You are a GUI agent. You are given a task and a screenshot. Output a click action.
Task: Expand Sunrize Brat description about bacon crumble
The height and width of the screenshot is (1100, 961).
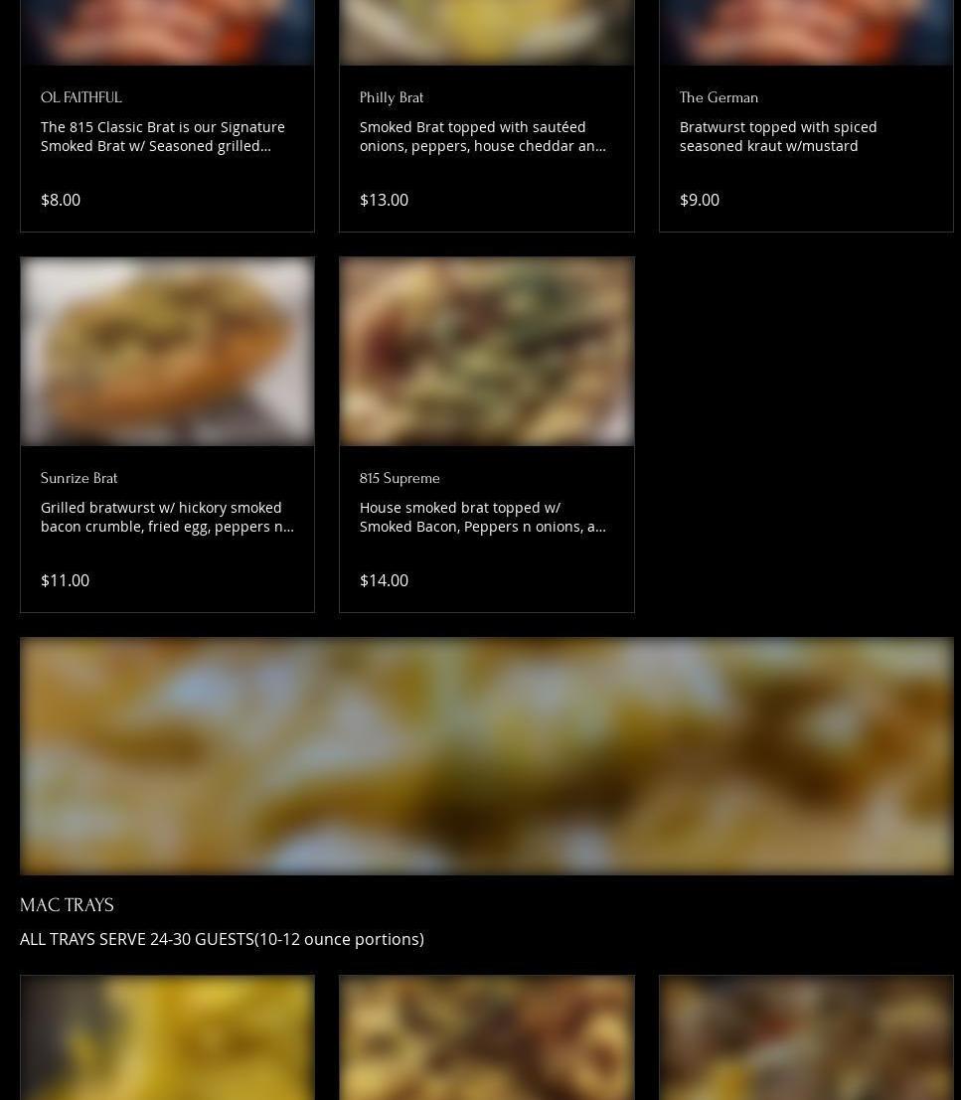[167, 517]
